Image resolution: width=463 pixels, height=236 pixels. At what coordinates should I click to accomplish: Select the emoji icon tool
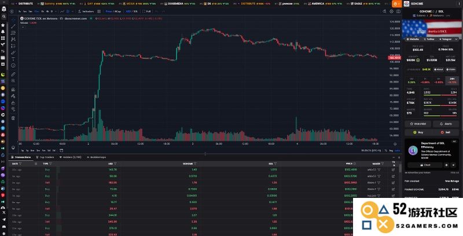coord(13,65)
